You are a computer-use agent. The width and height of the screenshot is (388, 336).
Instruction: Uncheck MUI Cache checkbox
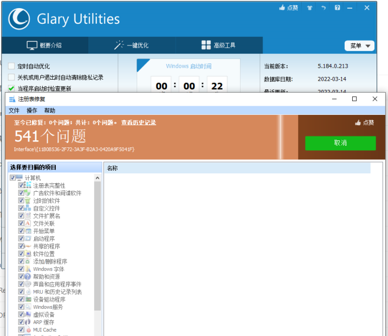tap(21, 329)
